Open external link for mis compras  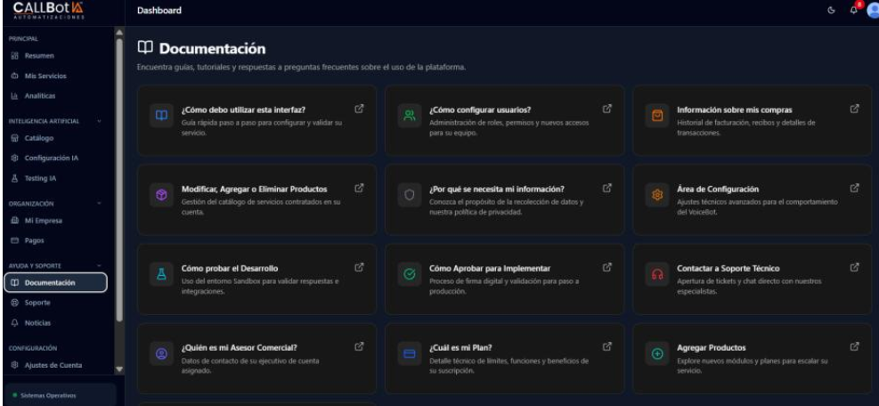(x=854, y=109)
